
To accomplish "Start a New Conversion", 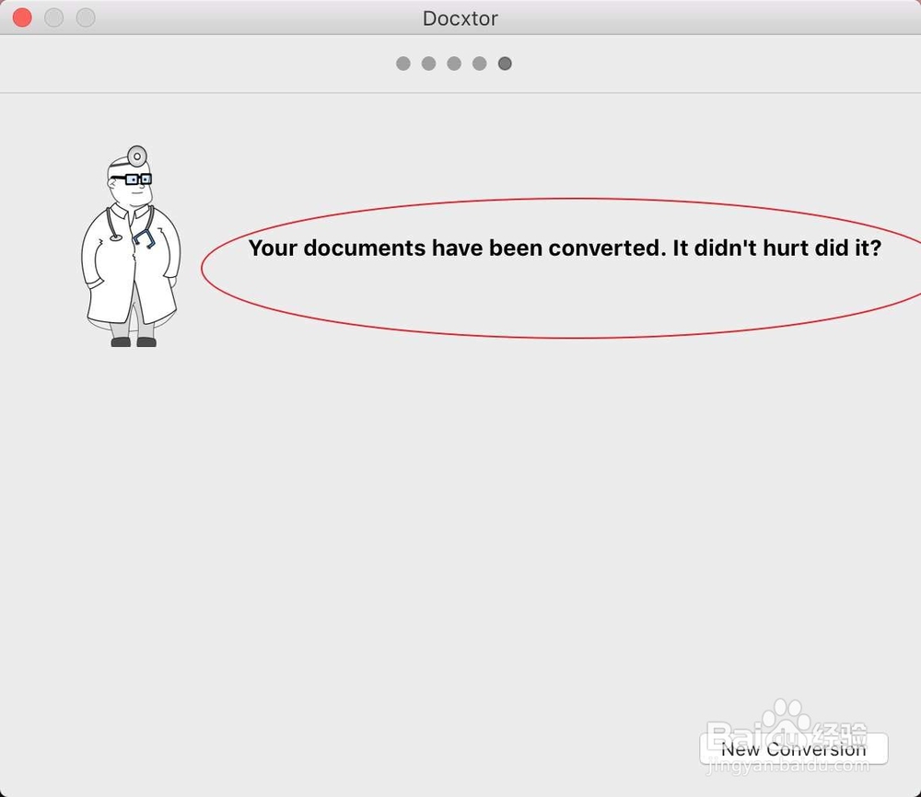I will pos(794,749).
